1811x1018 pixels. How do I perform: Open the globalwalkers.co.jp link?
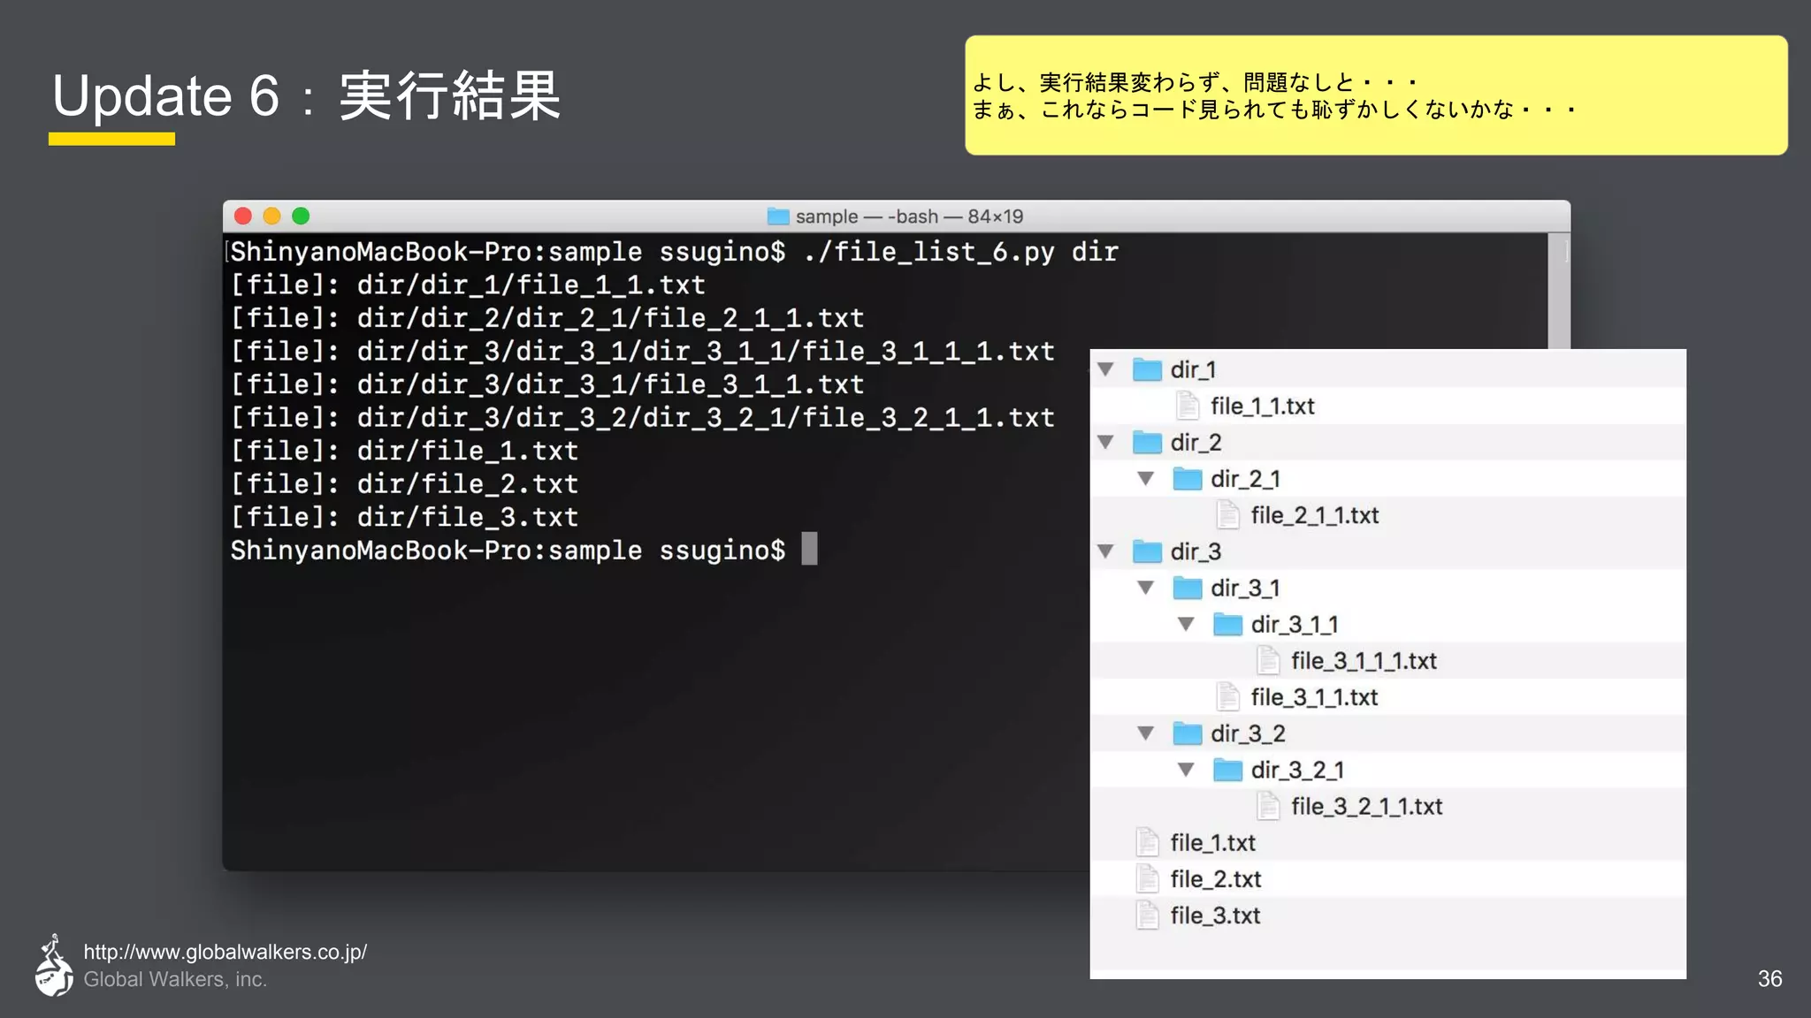(x=225, y=952)
